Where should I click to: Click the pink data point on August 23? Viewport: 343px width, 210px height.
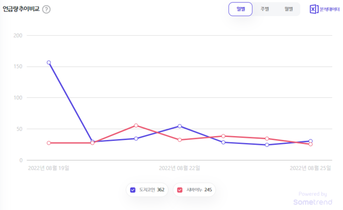pyautogui.click(x=223, y=136)
